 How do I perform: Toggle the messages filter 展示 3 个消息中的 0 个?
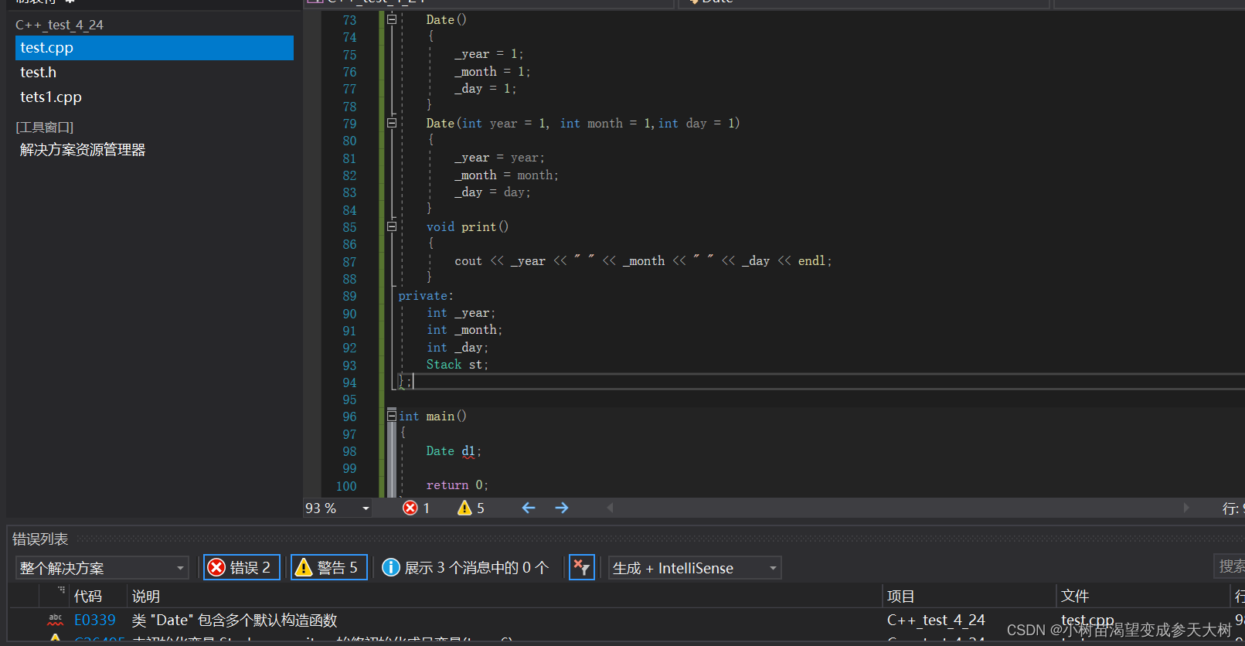[x=466, y=568]
